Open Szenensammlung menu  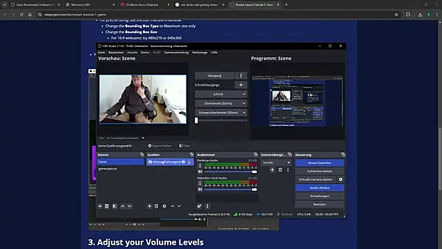pos(176,53)
